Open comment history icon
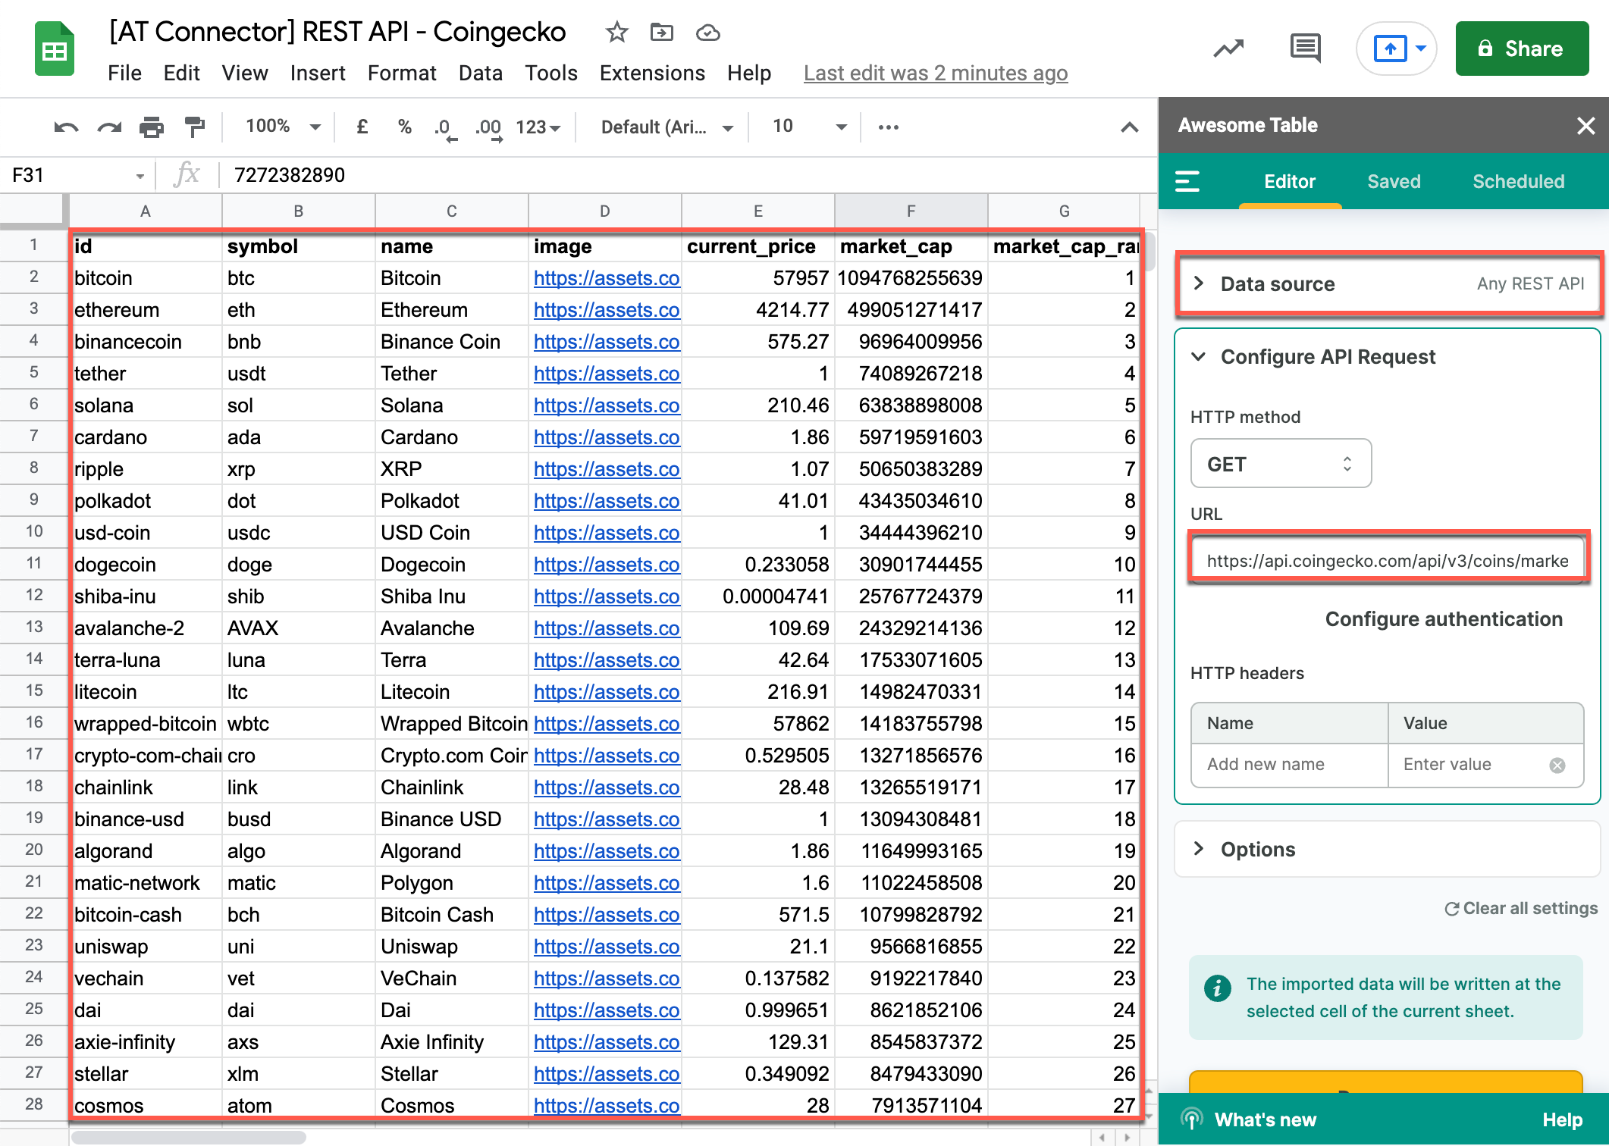The width and height of the screenshot is (1609, 1146). 1305,49
